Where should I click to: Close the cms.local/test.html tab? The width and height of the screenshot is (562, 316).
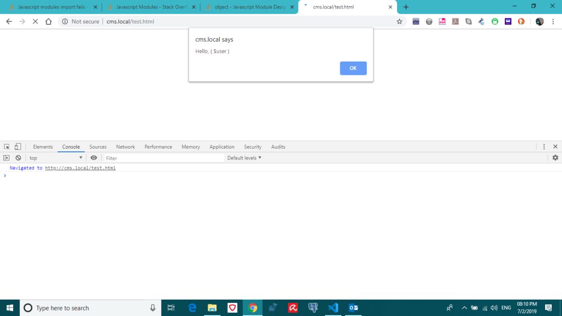pos(390,7)
